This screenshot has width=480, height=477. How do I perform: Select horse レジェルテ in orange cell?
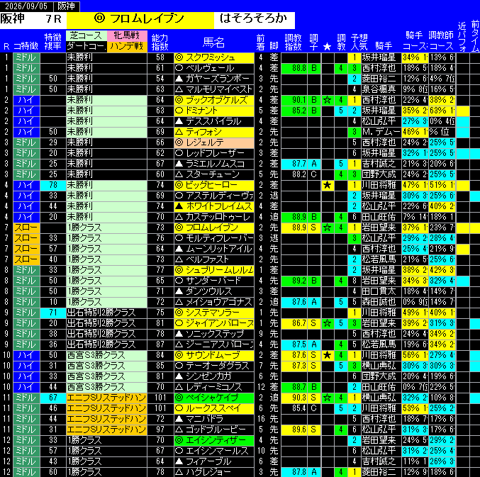click(214, 142)
